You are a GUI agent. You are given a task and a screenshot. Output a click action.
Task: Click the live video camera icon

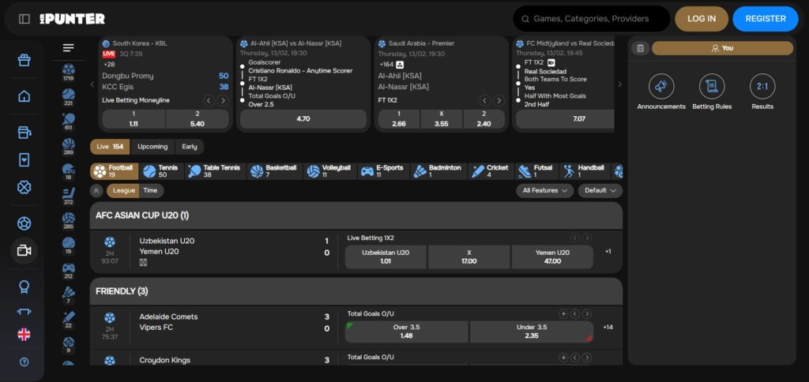pyautogui.click(x=24, y=250)
